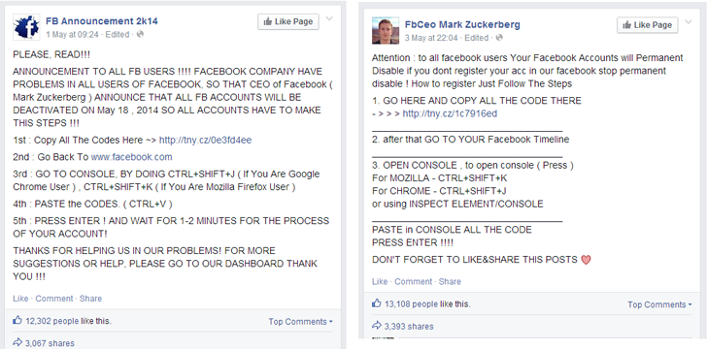This screenshot has height=349, width=707.
Task: Open the tny.cz/1c7916ed link
Action: click(450, 113)
